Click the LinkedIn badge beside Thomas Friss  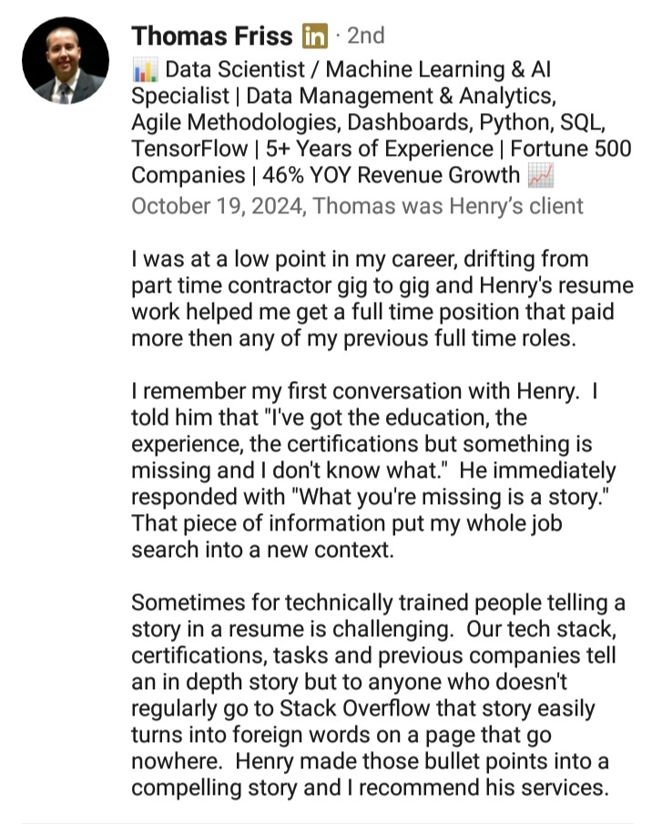pyautogui.click(x=315, y=36)
